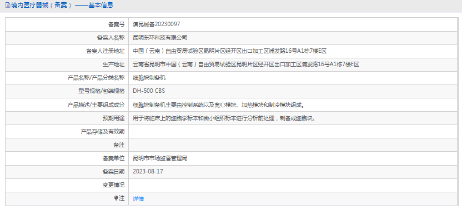Click the 备案人名称 label
This screenshot has width=462, height=209.
[111, 38]
